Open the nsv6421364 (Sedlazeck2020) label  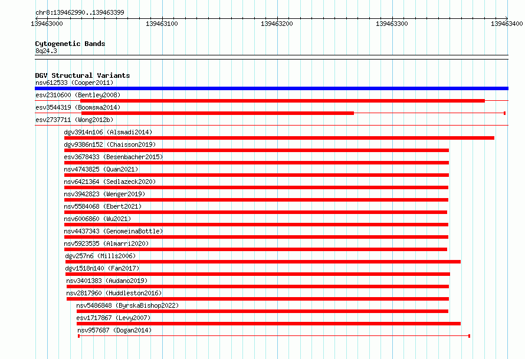click(x=110, y=182)
